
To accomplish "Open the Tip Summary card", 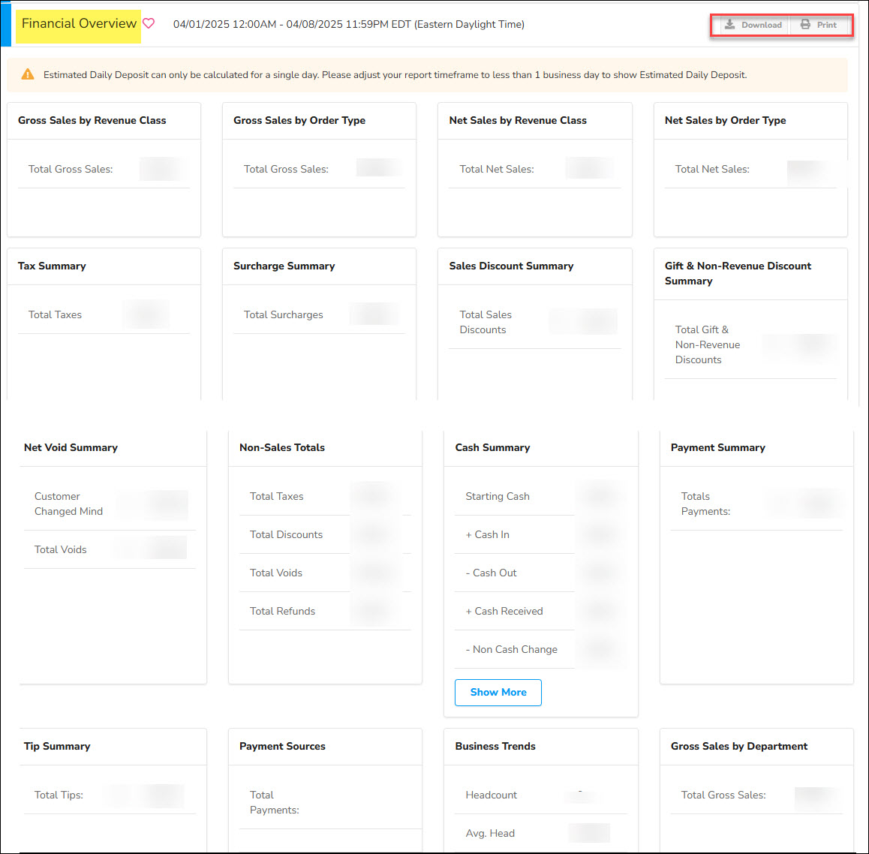I will 57,746.
